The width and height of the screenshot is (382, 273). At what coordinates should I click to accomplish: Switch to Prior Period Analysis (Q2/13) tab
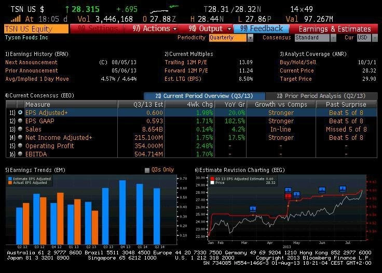pyautogui.click(x=321, y=96)
